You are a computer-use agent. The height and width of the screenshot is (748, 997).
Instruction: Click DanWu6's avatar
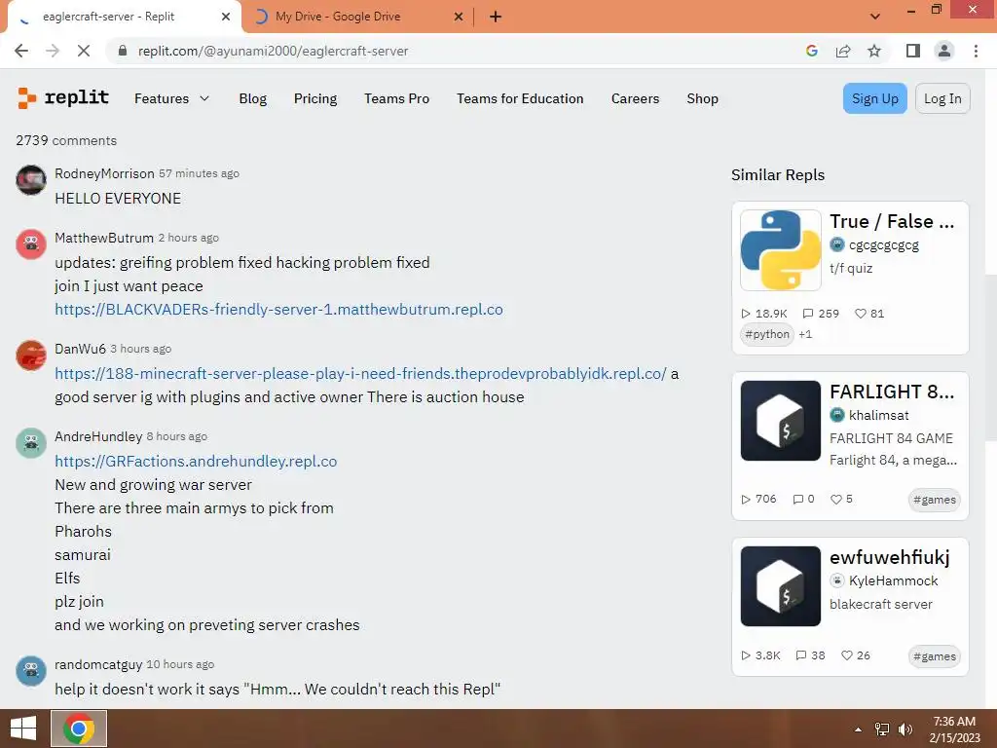30,355
